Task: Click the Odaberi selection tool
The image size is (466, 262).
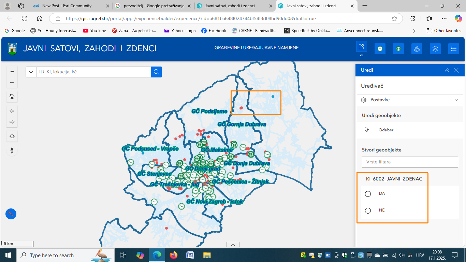Action: 387,130
